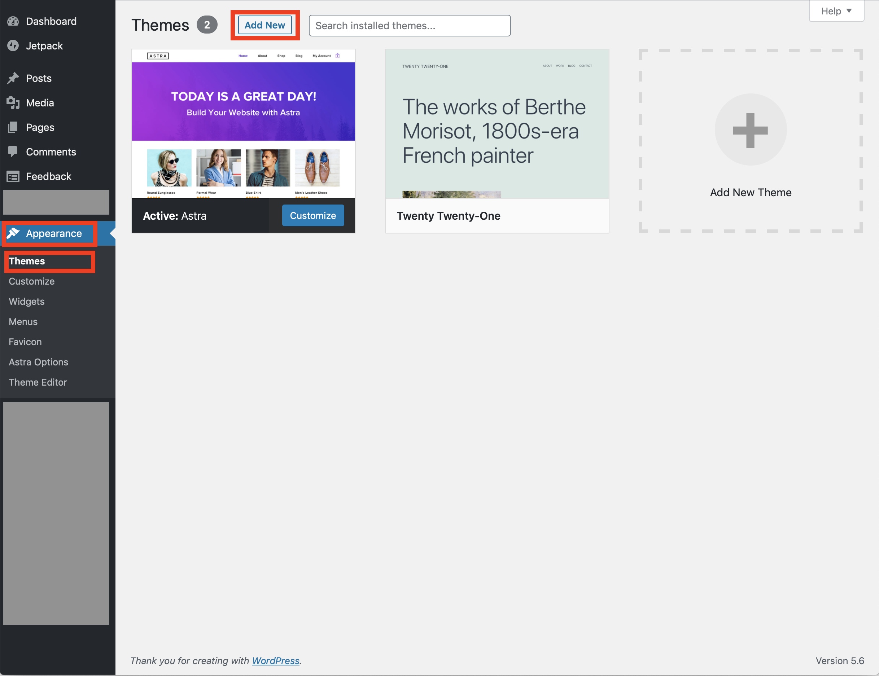Image resolution: width=879 pixels, height=676 pixels.
Task: Click the Jetpack lightning icon
Action: tap(13, 46)
